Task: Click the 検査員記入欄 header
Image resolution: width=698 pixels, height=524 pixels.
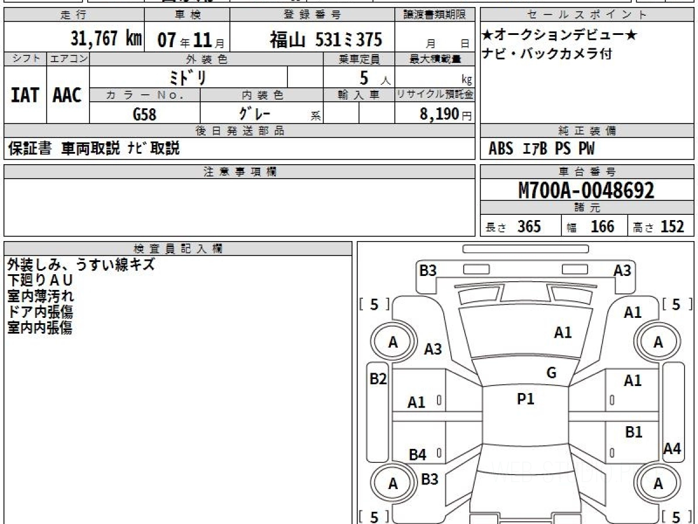Action: [x=178, y=248]
